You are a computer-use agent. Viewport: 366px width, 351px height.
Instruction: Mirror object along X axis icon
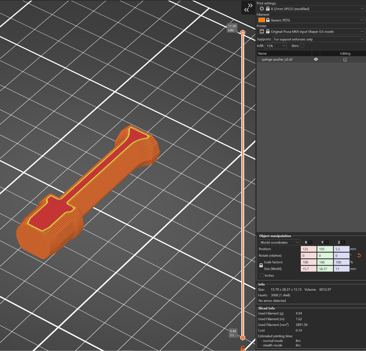pyautogui.click(x=310, y=242)
